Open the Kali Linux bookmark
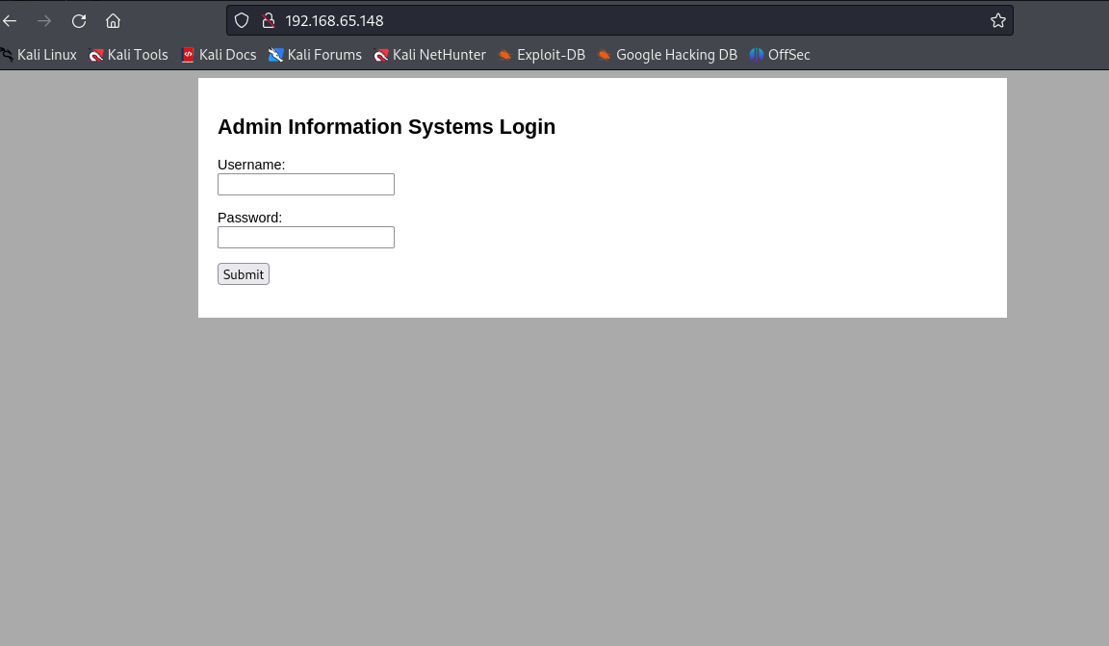Image resolution: width=1109 pixels, height=646 pixels. click(39, 55)
